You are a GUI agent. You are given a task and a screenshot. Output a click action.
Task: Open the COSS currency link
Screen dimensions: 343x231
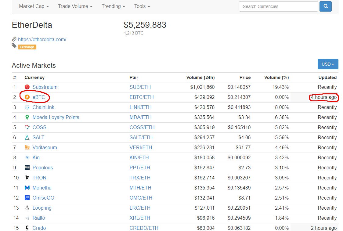pos(39,127)
